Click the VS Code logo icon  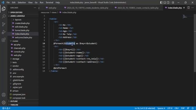coord(3,2)
